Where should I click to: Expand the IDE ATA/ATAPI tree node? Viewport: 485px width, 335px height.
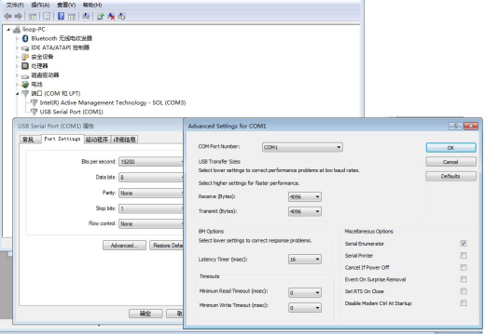[17, 47]
